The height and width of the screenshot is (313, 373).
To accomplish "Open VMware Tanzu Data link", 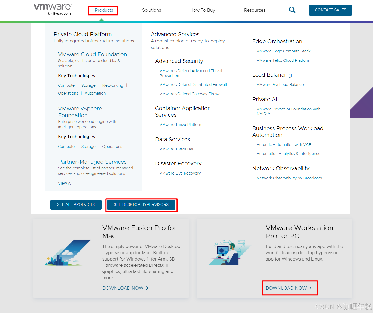I will (178, 149).
